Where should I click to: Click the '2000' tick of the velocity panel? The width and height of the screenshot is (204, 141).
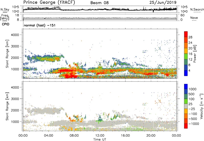[x=15, y=110]
